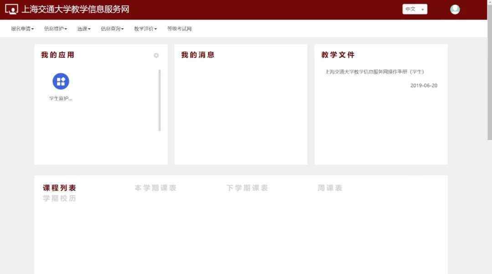This screenshot has width=492, height=274.
Task: Click the 上海交通大学教学信息服务网 site title
Action: pyautogui.click(x=75, y=9)
